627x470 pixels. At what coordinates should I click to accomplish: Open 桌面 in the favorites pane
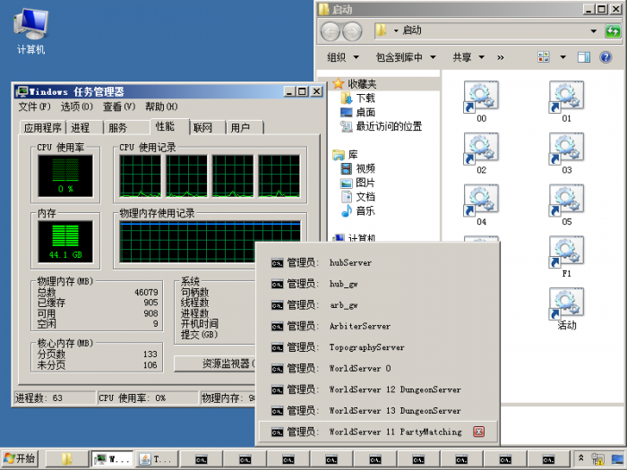357,112
